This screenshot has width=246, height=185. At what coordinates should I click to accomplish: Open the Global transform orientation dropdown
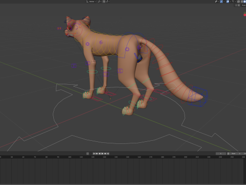91,2
